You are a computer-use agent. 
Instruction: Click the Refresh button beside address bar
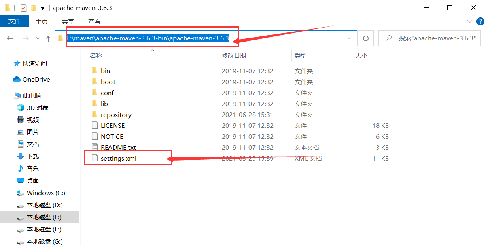coord(366,38)
